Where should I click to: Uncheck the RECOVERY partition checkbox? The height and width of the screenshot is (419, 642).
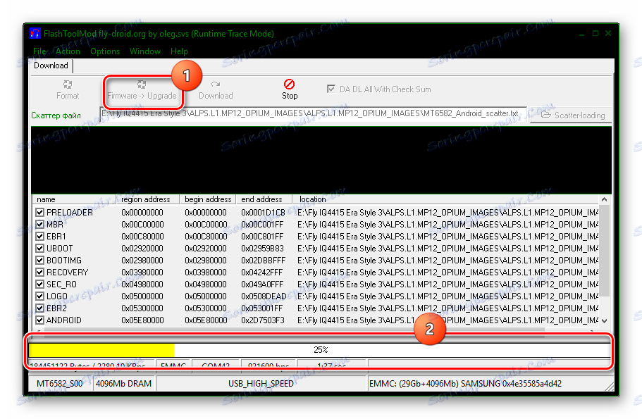(x=39, y=272)
